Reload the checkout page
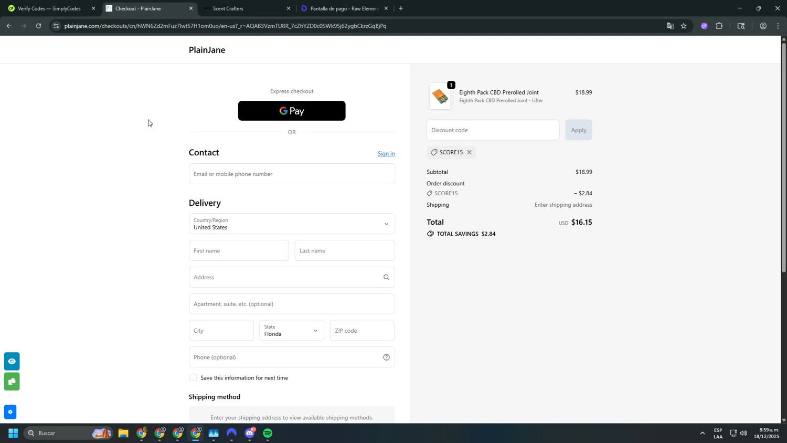This screenshot has height=443, width=787. coord(38,26)
